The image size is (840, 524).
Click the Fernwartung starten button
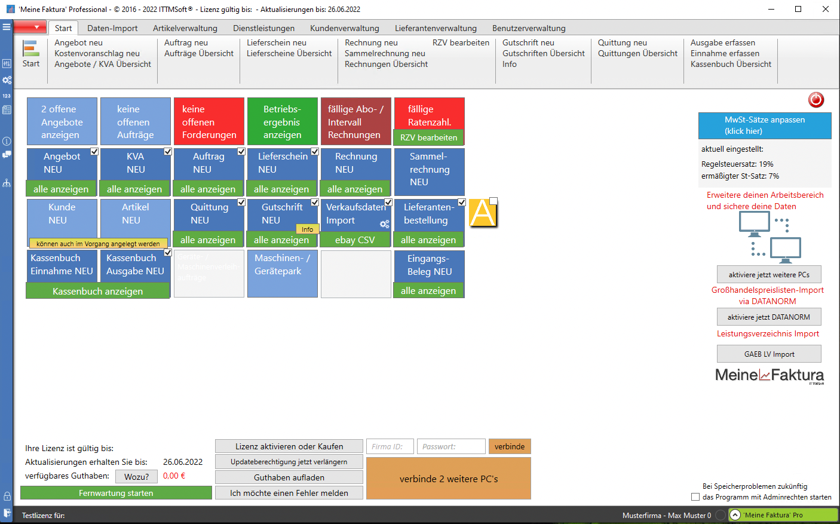tap(116, 493)
